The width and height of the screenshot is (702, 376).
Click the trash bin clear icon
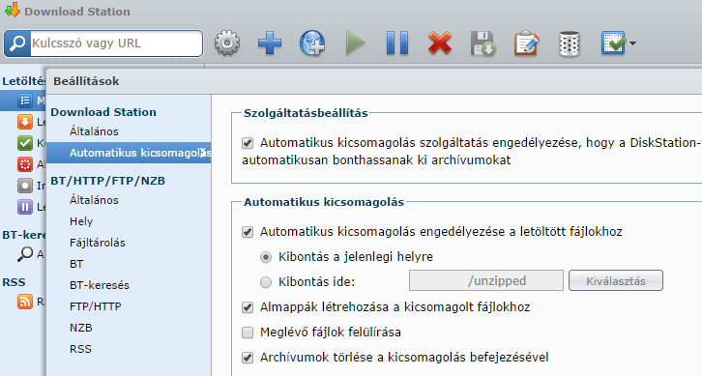(x=569, y=43)
